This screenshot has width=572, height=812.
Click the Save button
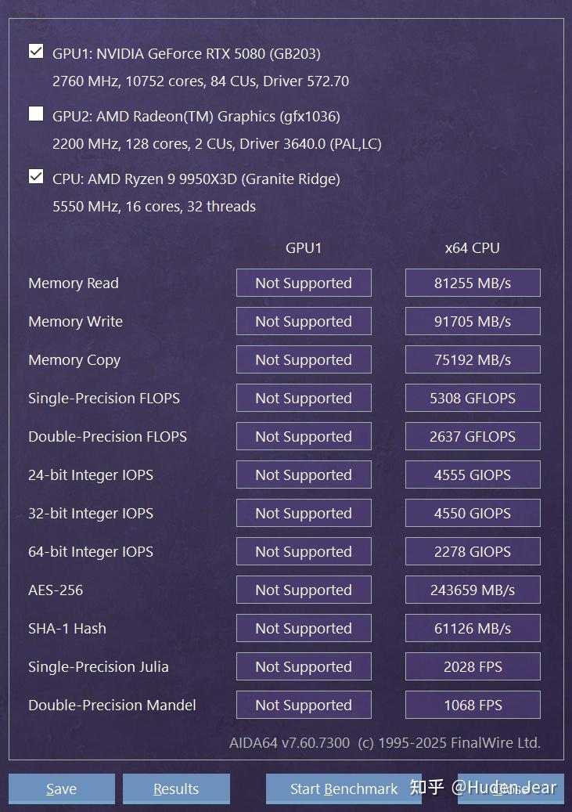pos(61,789)
